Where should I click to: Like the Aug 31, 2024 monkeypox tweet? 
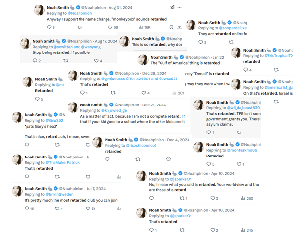point(109,27)
